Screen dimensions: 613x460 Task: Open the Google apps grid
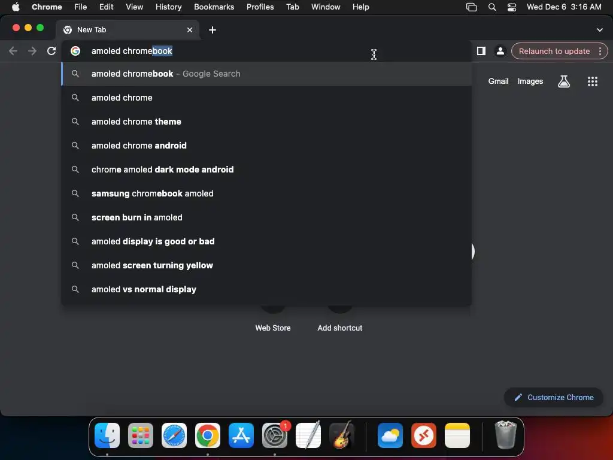coord(593,81)
